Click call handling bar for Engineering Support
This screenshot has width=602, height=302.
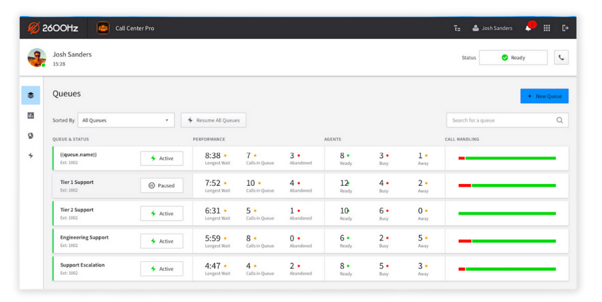coord(507,241)
